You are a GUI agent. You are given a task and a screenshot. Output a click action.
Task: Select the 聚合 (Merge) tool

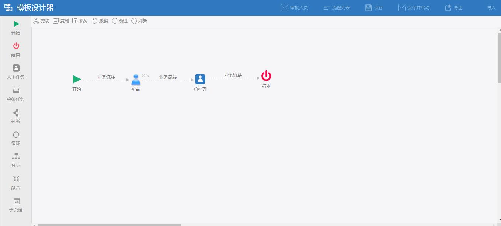15,182
